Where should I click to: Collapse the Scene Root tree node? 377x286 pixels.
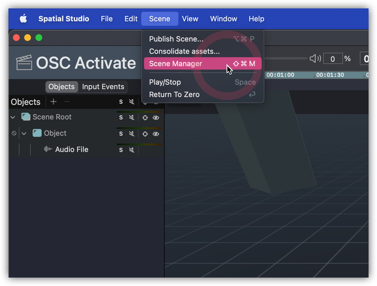coord(13,117)
